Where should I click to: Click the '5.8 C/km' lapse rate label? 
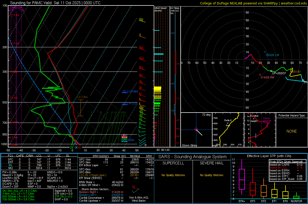click(82, 97)
